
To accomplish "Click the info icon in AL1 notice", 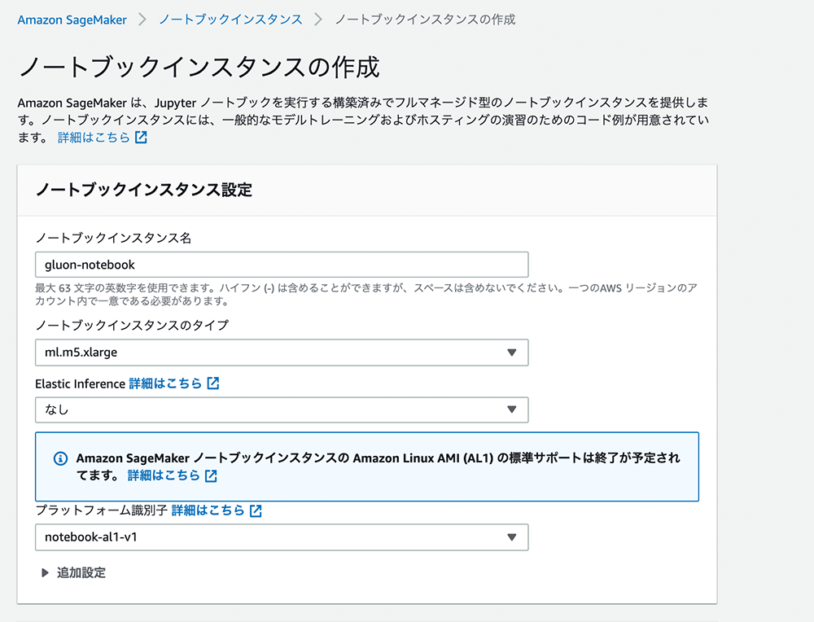I will click(x=61, y=458).
